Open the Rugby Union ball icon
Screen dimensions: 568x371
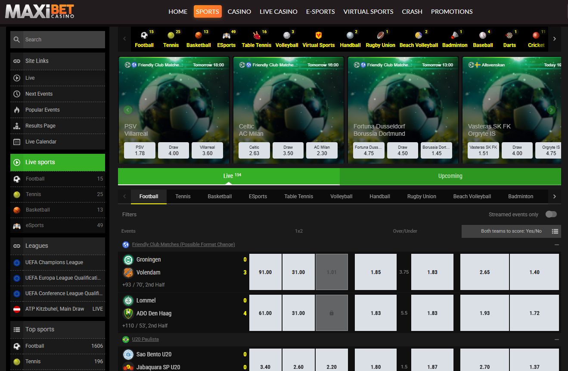(x=381, y=36)
